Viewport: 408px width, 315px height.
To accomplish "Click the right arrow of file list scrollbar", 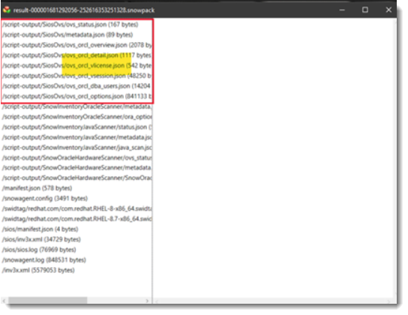I will pyautogui.click(x=147, y=301).
